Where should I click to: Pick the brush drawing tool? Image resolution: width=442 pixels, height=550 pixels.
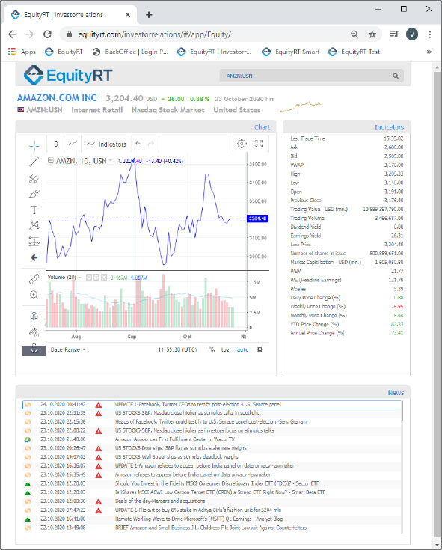34,194
